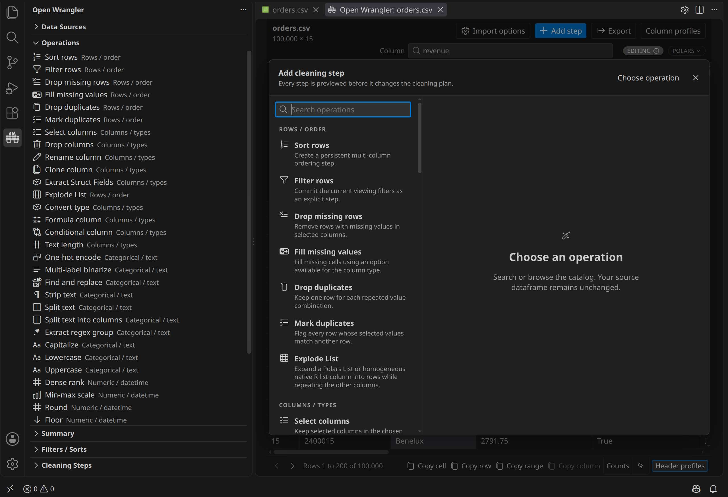The height and width of the screenshot is (497, 728).
Task: Open Column profiles
Action: 673,31
